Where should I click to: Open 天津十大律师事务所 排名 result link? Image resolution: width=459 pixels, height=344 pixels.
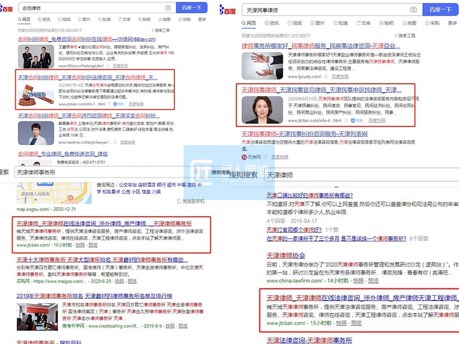click(x=102, y=260)
